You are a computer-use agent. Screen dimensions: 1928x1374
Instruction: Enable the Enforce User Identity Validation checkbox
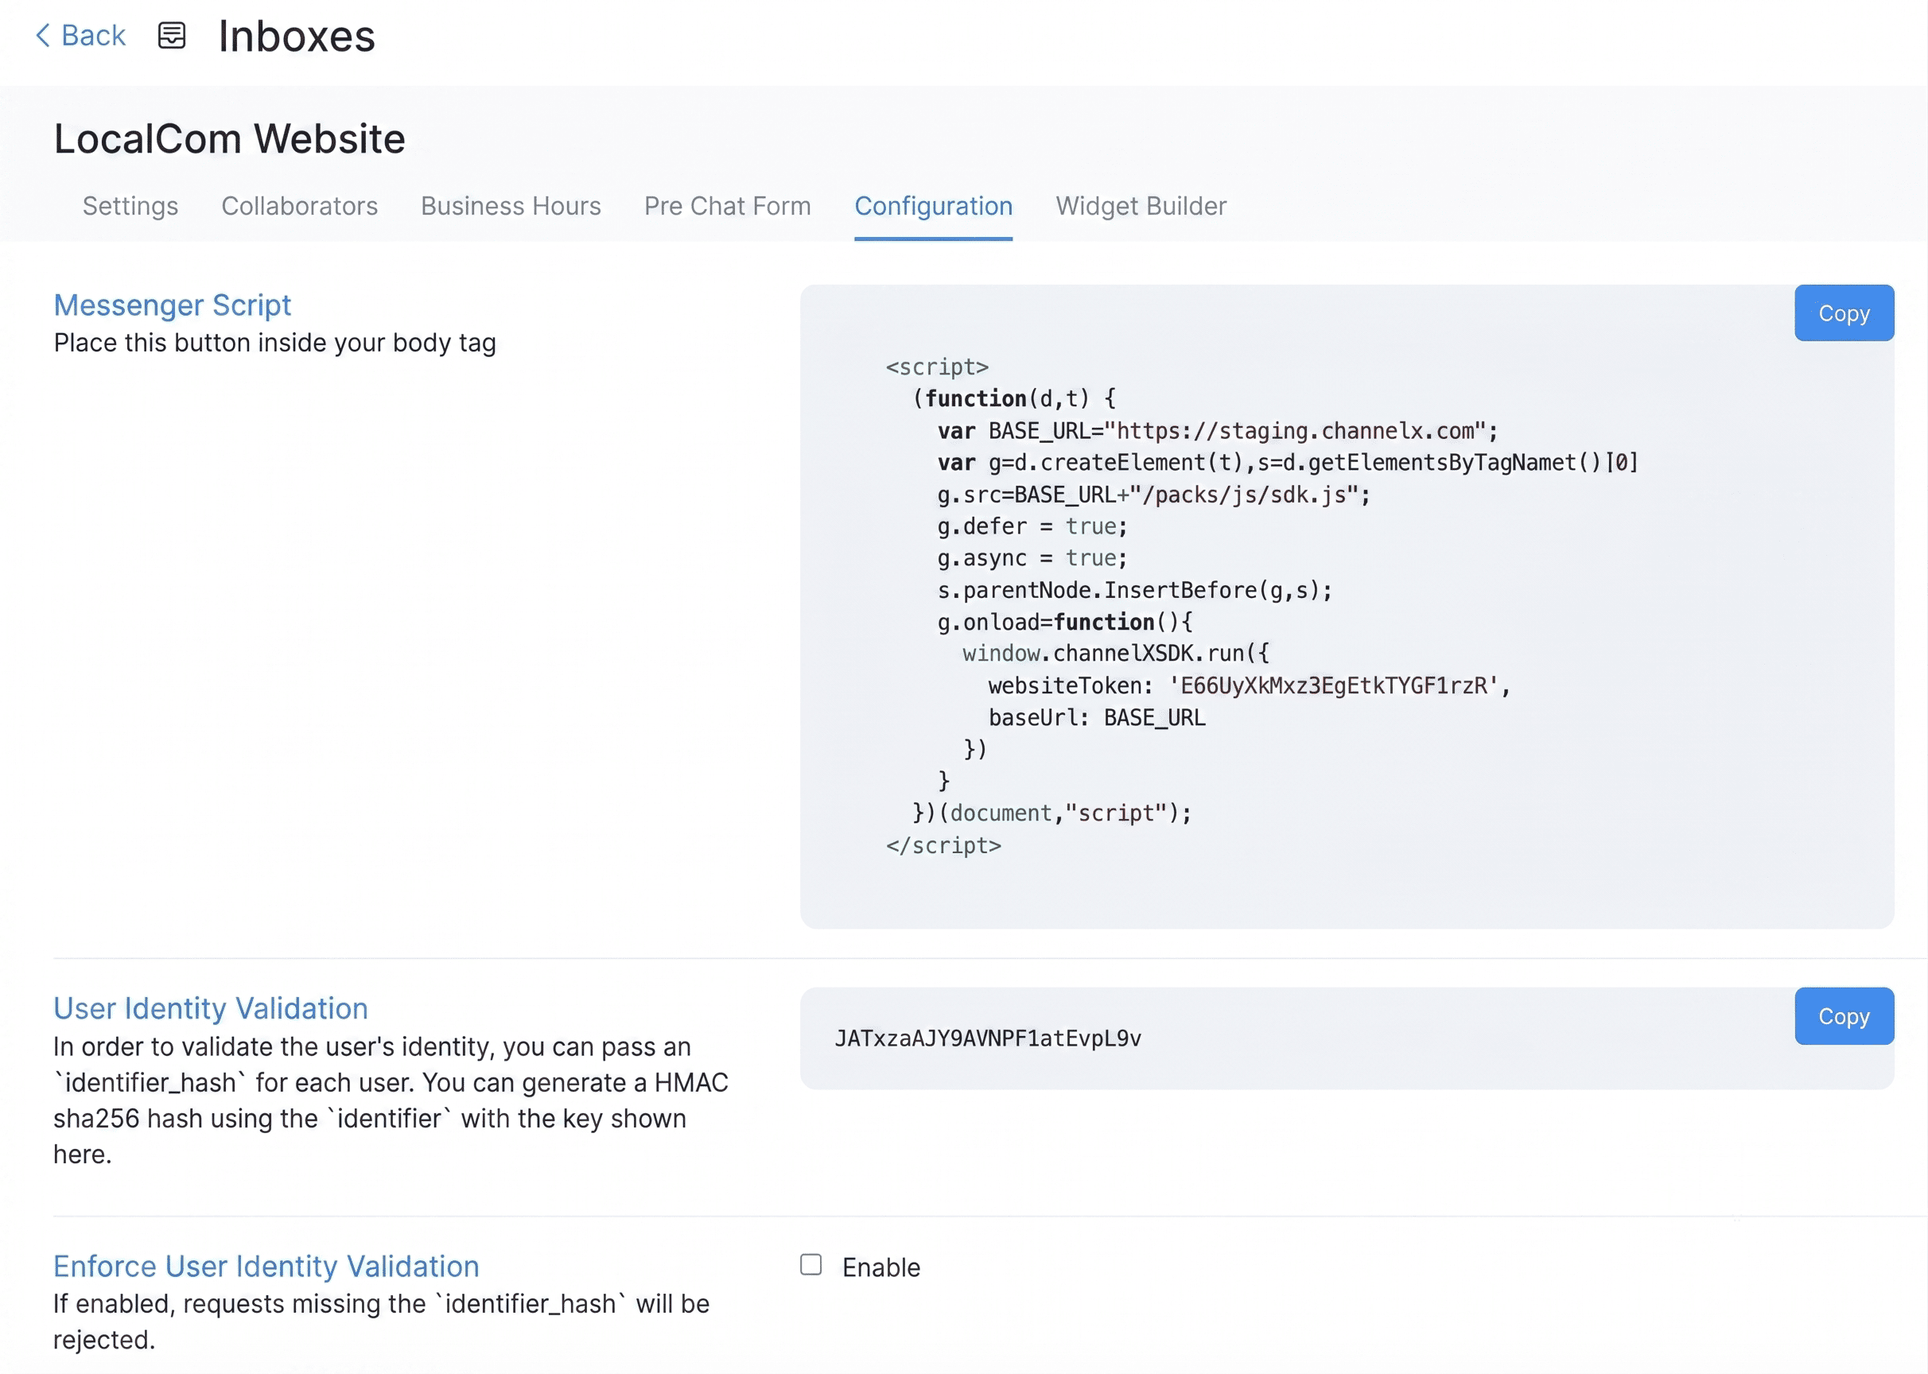pos(810,1265)
